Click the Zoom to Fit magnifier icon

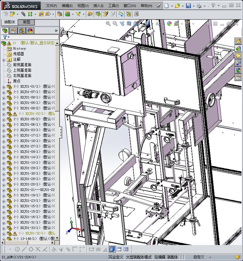[108, 24]
